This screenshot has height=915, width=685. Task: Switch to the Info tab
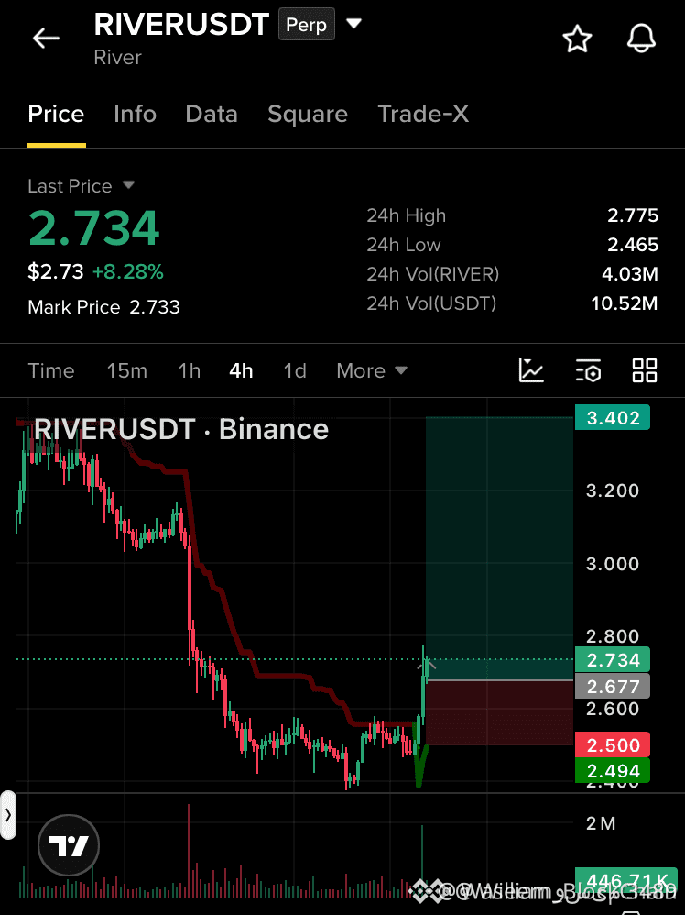(x=136, y=114)
